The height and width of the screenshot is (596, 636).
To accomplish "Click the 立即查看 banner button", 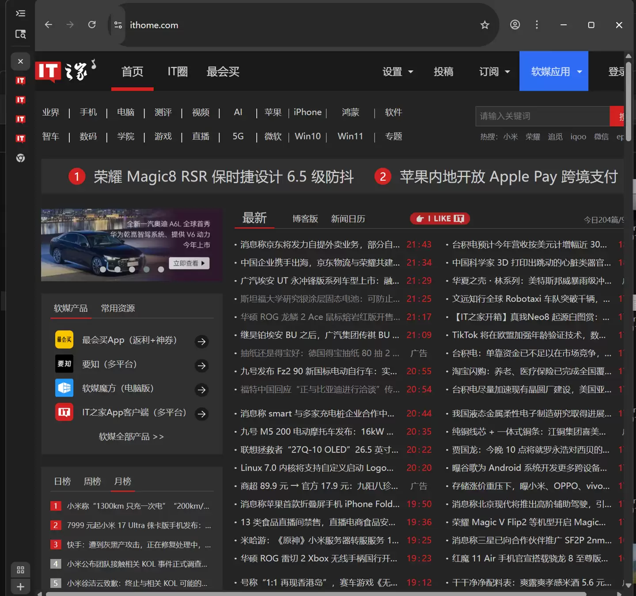I will [x=189, y=263].
